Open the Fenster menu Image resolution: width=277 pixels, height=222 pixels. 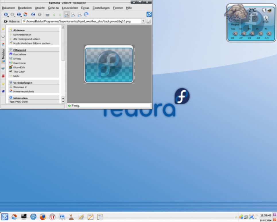coord(118,8)
